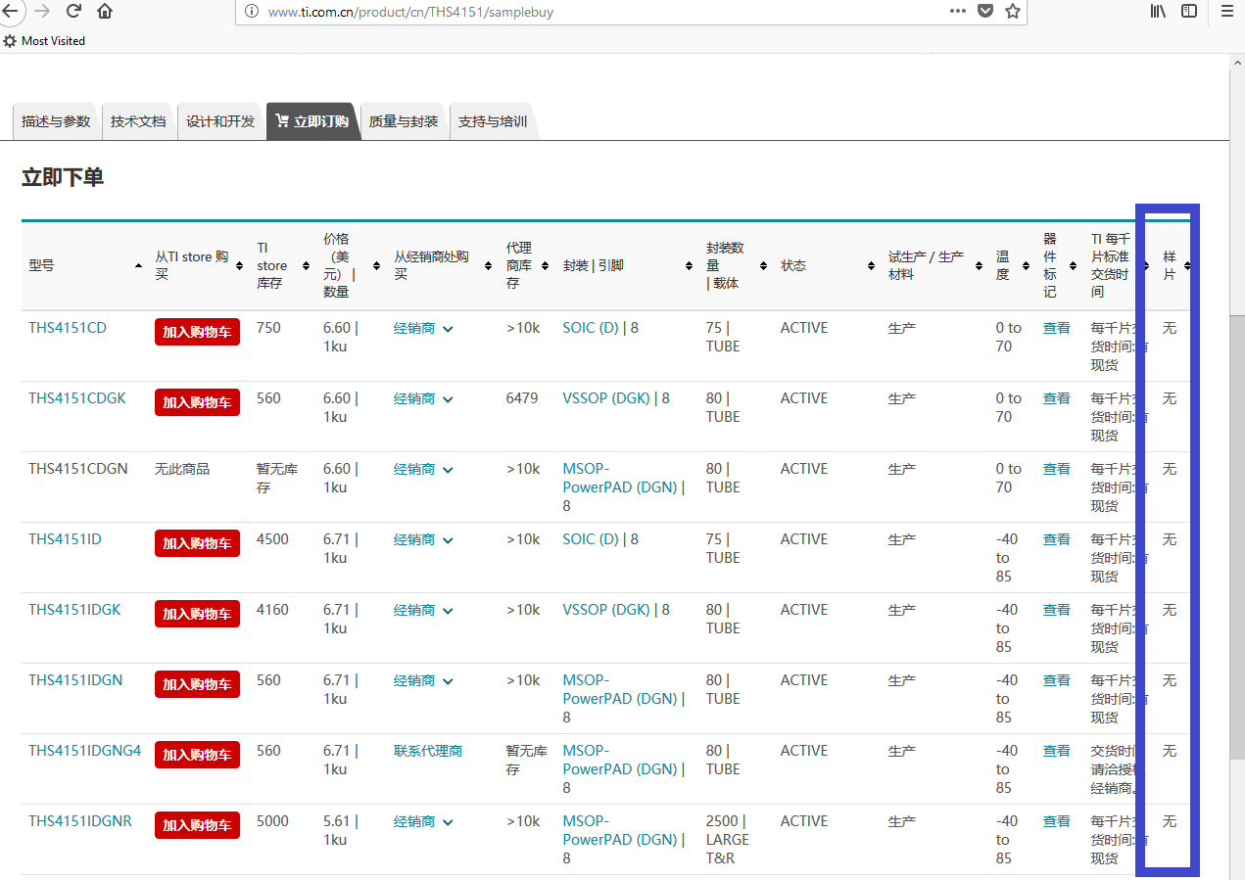This screenshot has height=880, width=1245.
Task: Switch to 质量与封装 tab
Action: pos(404,121)
